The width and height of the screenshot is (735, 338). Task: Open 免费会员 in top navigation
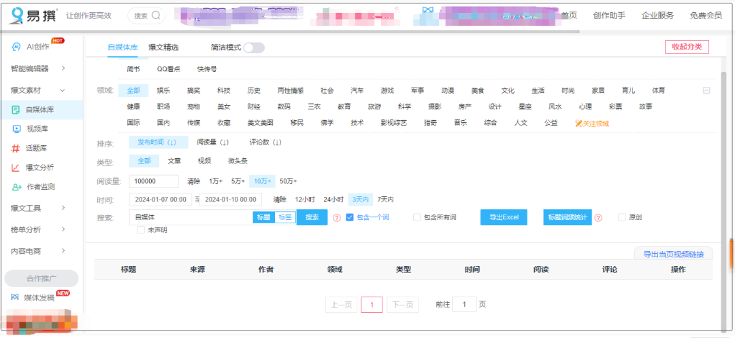(706, 16)
